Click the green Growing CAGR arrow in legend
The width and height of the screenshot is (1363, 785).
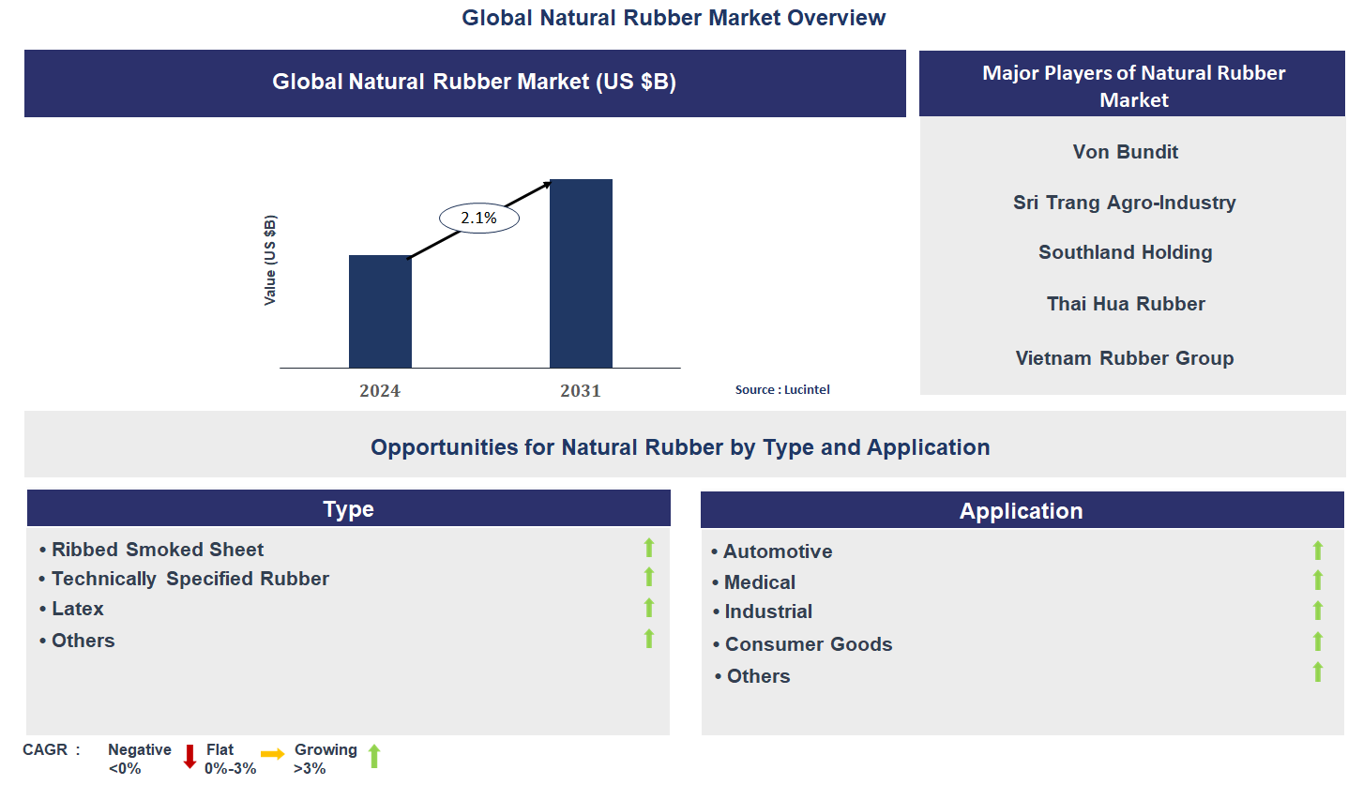373,758
